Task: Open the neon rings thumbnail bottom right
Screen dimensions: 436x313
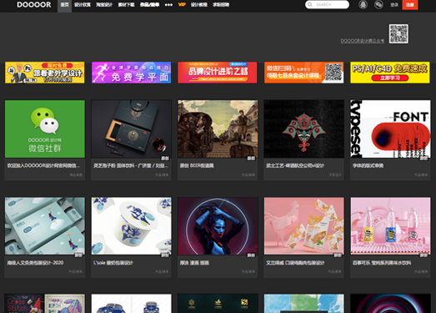Action: click(x=390, y=304)
